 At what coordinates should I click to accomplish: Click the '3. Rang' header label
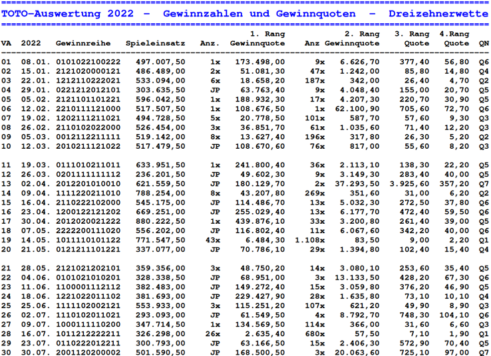tap(411, 34)
